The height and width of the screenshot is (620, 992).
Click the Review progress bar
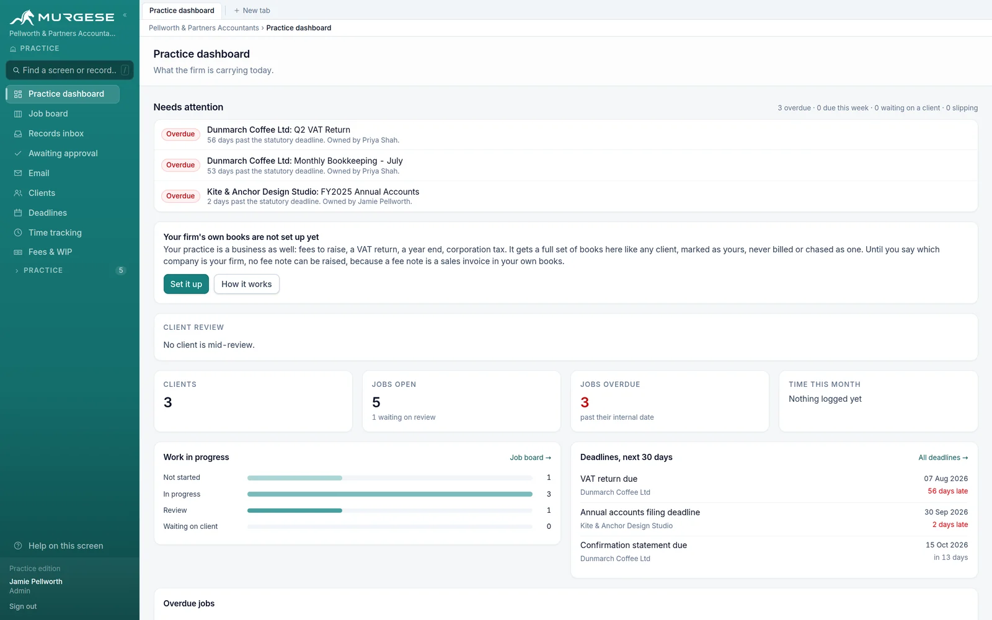(389, 510)
